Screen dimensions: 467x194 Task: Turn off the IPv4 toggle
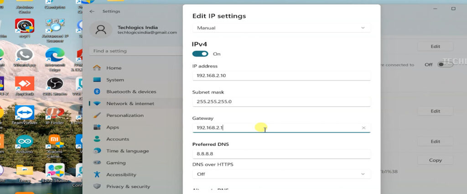tap(200, 54)
